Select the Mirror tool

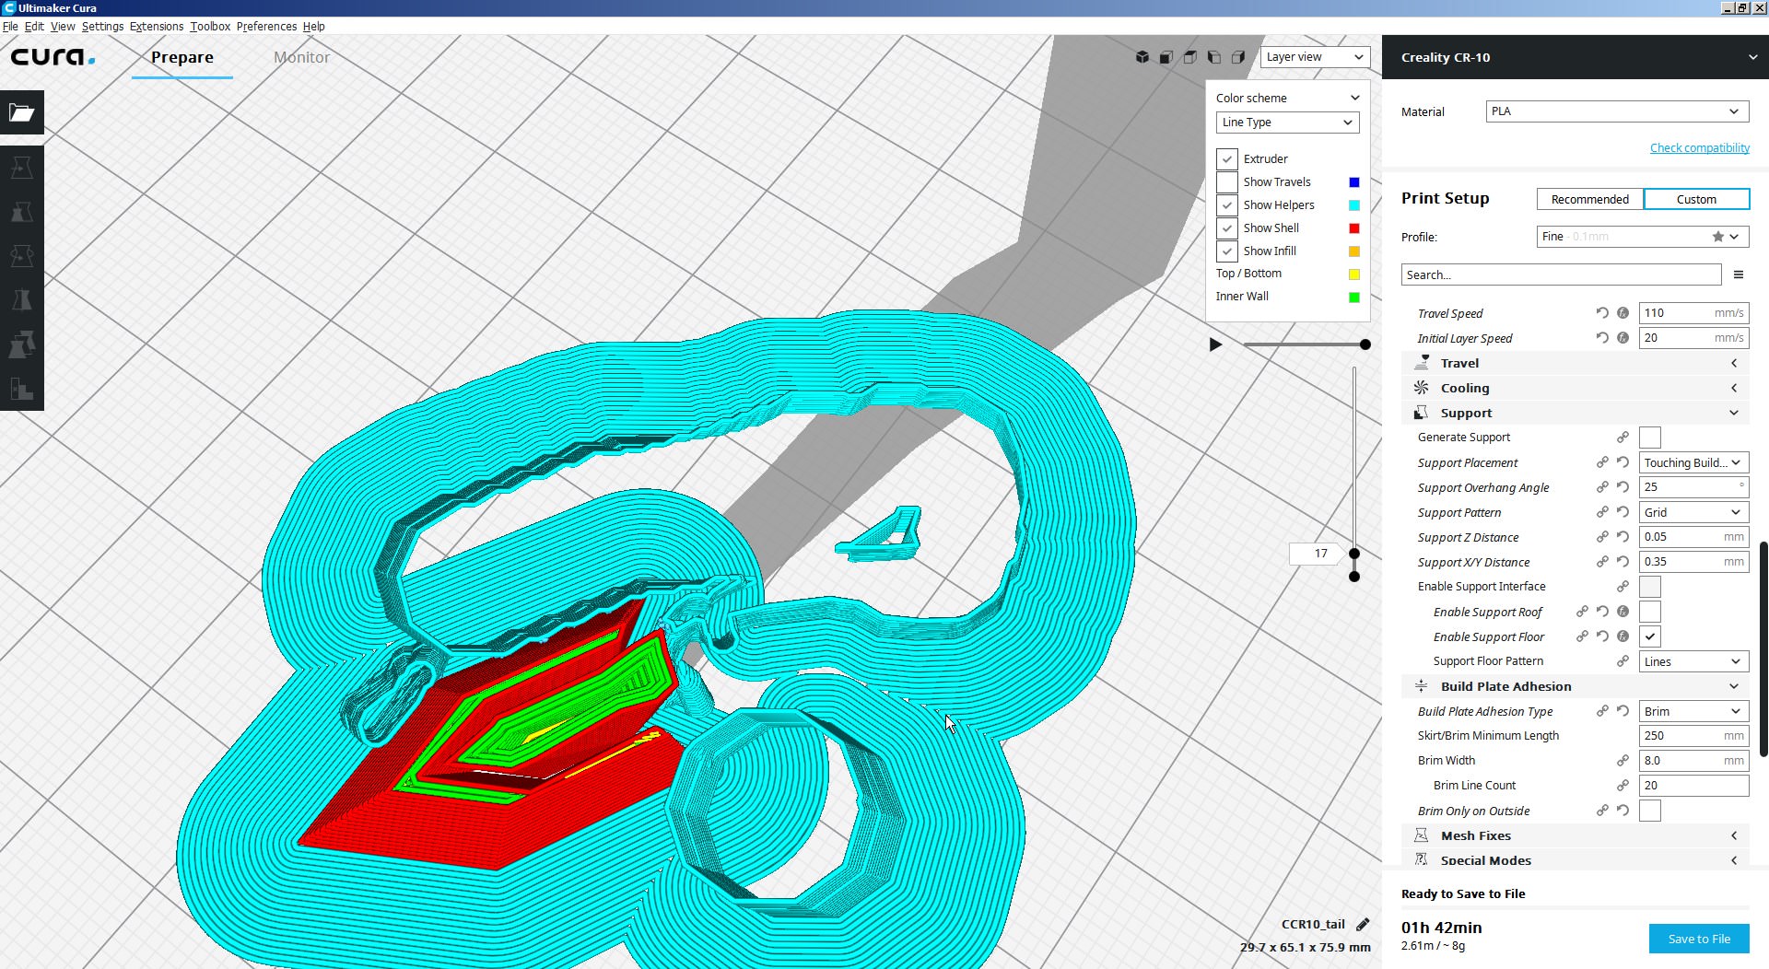point(21,300)
